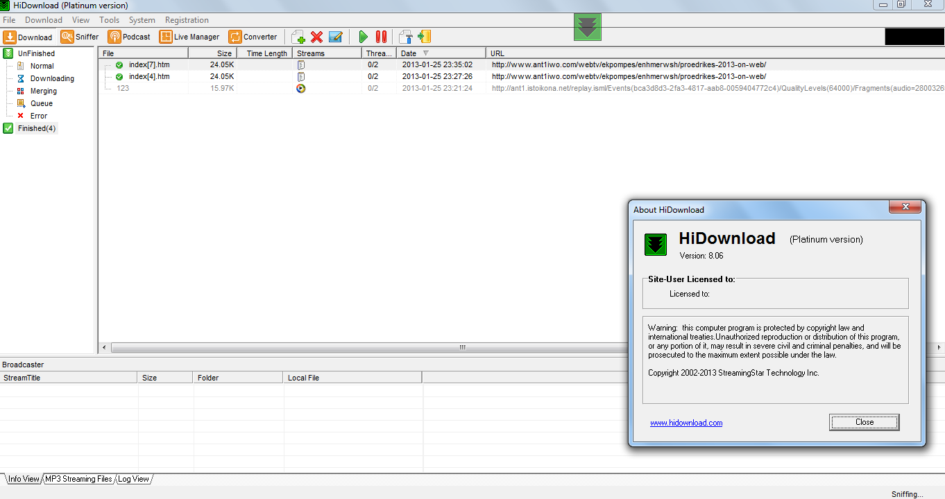Click the date 2013-01-25 23:21:24
Image resolution: width=945 pixels, height=499 pixels.
click(x=437, y=89)
